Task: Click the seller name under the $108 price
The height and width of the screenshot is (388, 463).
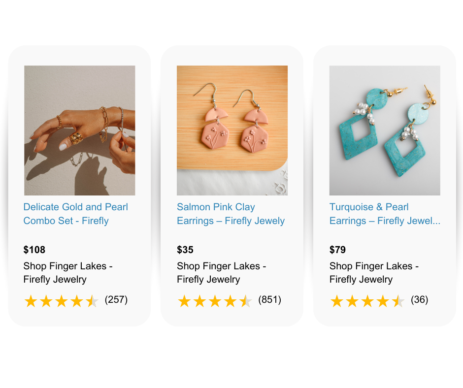Action: [x=68, y=273]
